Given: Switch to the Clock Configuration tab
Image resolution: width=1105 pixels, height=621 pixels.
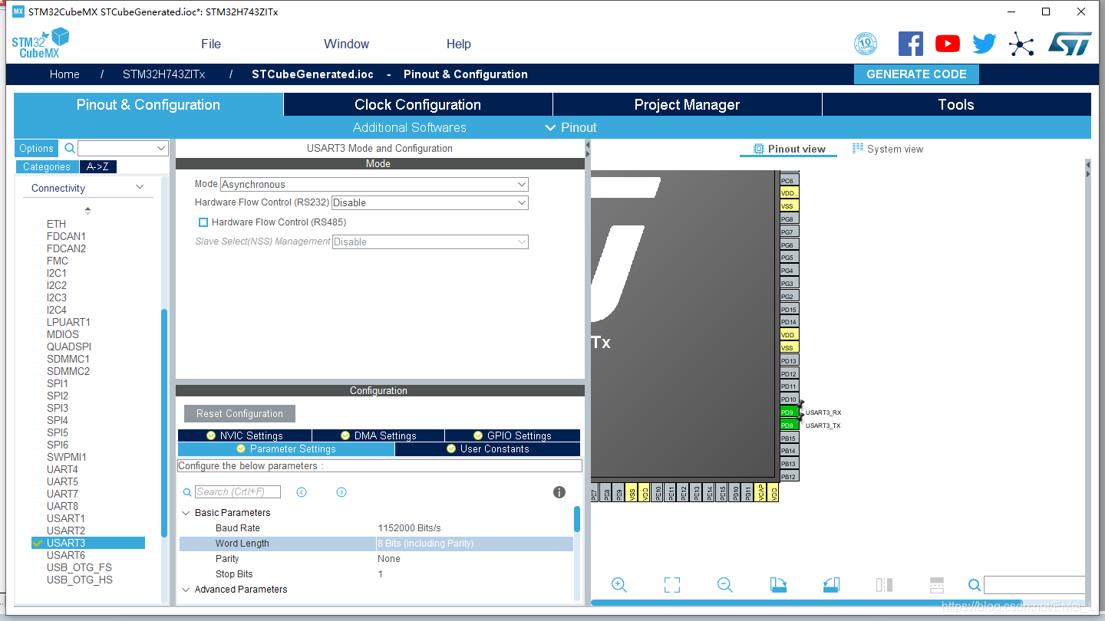Looking at the screenshot, I should [x=418, y=105].
